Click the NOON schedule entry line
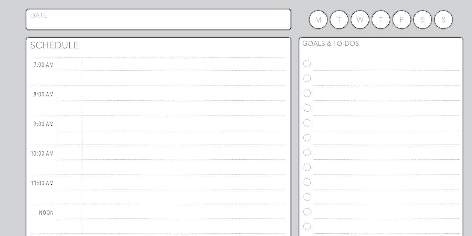472x236 pixels. 158,211
